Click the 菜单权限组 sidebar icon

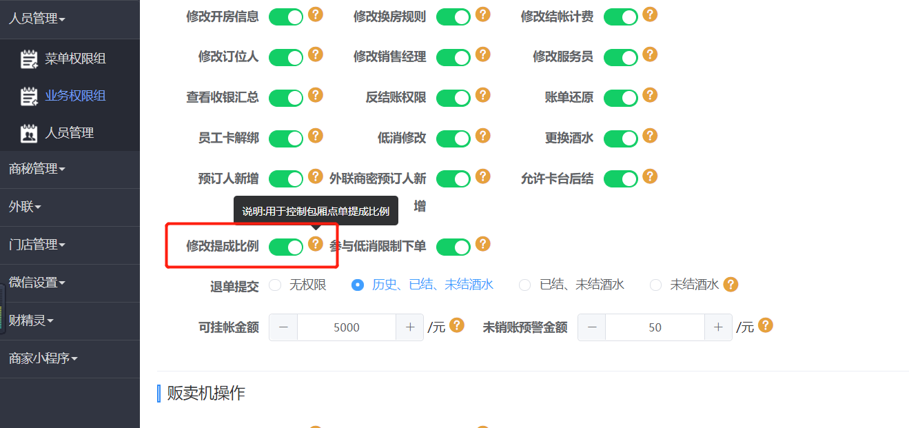pyautogui.click(x=28, y=59)
